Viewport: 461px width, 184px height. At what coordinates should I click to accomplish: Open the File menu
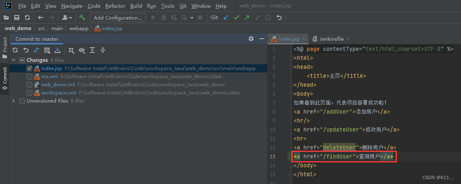pyautogui.click(x=22, y=6)
